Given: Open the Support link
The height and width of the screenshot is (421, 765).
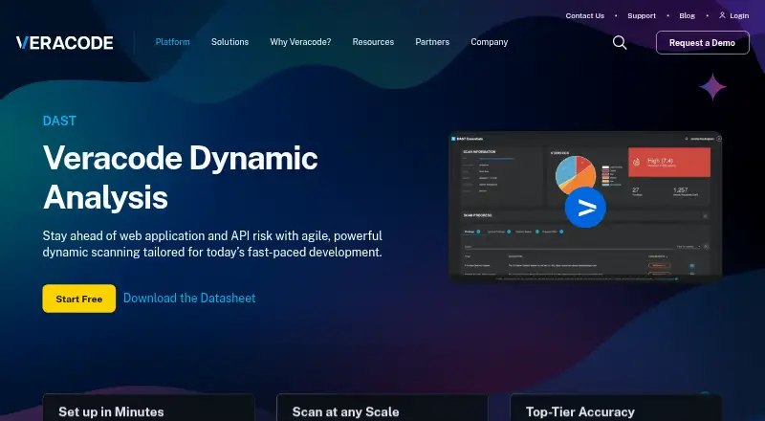Looking at the screenshot, I should pos(642,15).
